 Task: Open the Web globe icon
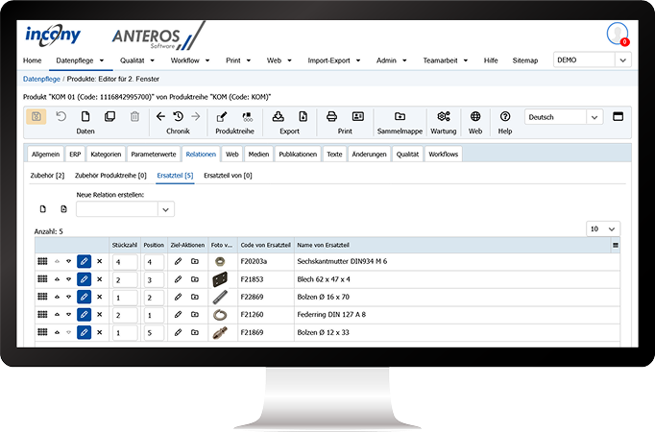coord(475,116)
